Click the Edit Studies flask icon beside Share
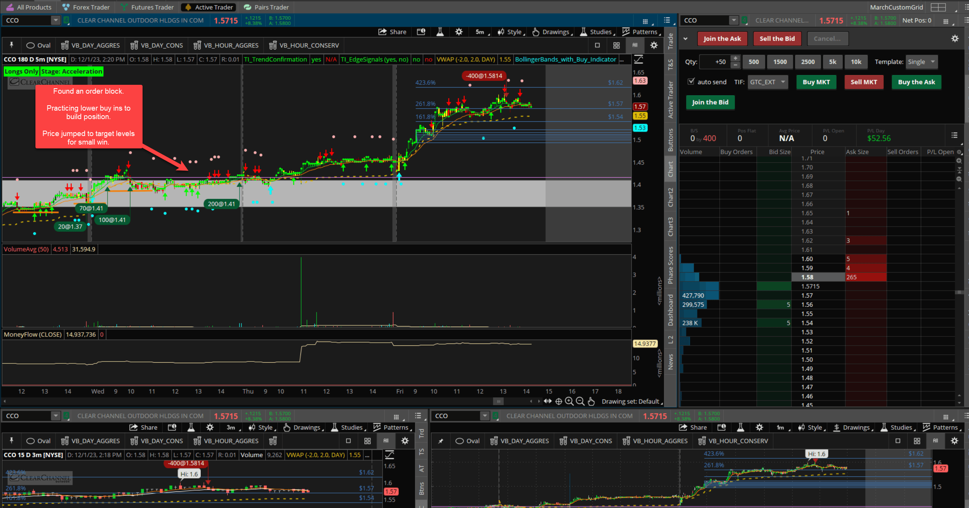This screenshot has width=969, height=508. click(x=440, y=32)
